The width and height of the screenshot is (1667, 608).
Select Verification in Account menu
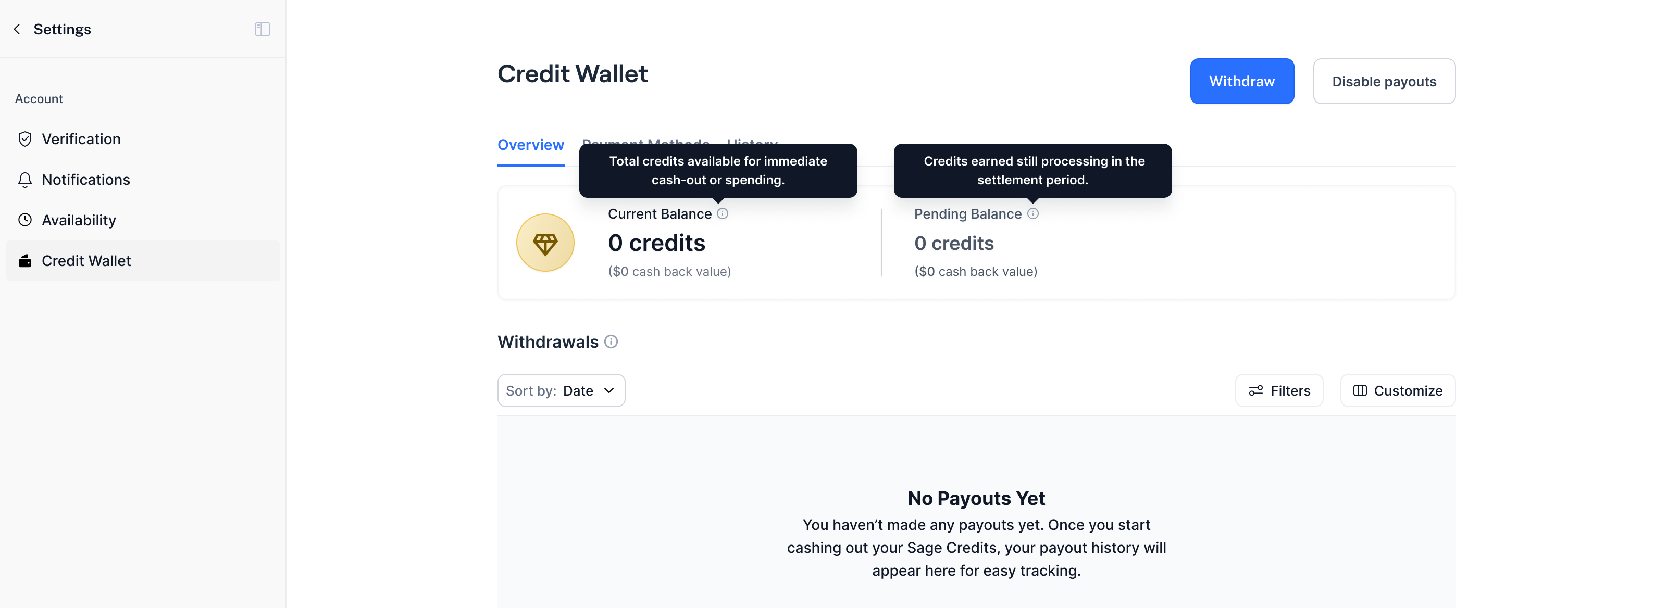[x=81, y=139]
